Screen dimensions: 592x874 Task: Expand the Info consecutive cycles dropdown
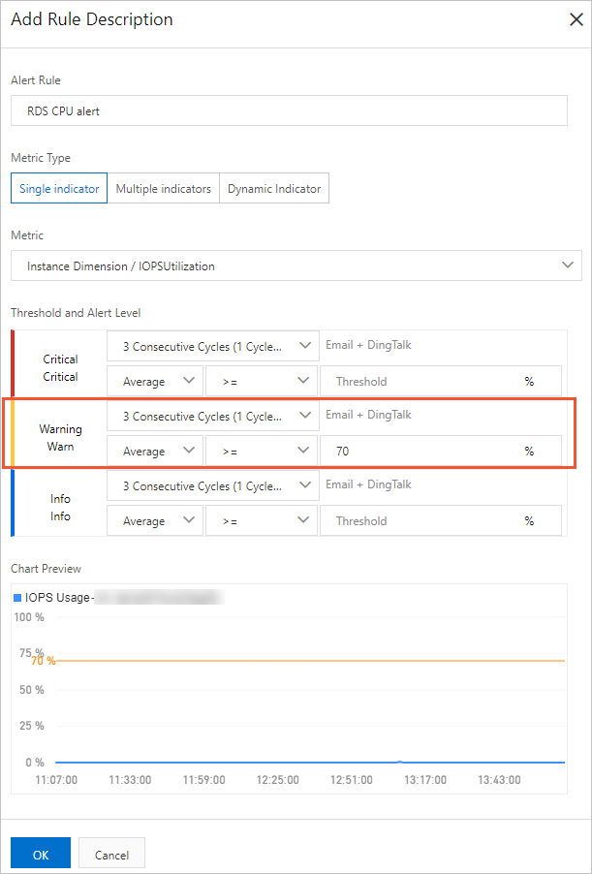(212, 484)
